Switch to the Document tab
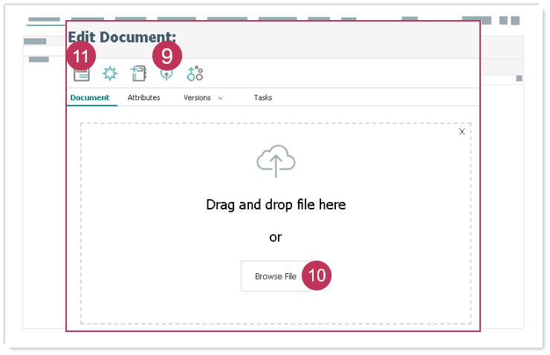Viewport: 550px width, 355px height. tap(89, 98)
